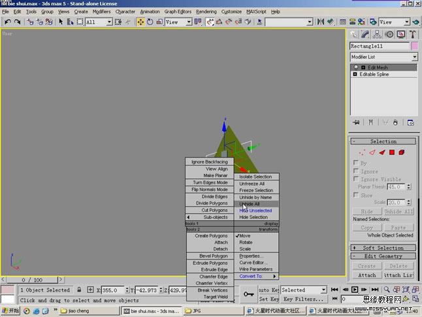The height and width of the screenshot is (317, 422).
Task: Click the Attach button in Edit Geometry
Action: 367,275
